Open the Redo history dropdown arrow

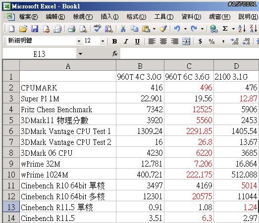[202, 29]
